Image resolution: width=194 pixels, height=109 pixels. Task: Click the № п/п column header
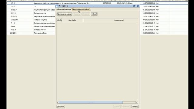59,20
